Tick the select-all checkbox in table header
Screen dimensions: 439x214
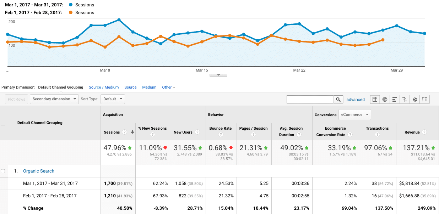(x=3, y=123)
